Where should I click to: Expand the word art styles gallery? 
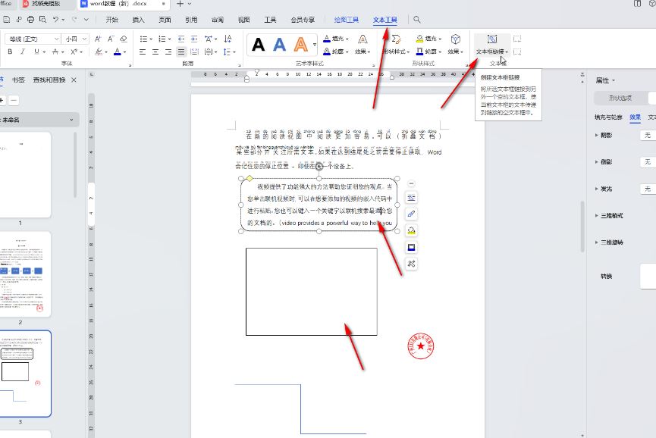tap(315, 44)
